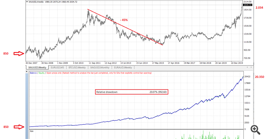Click the 1 Nov 2009 date label
This screenshot has width=265, height=139.
click(63, 63)
